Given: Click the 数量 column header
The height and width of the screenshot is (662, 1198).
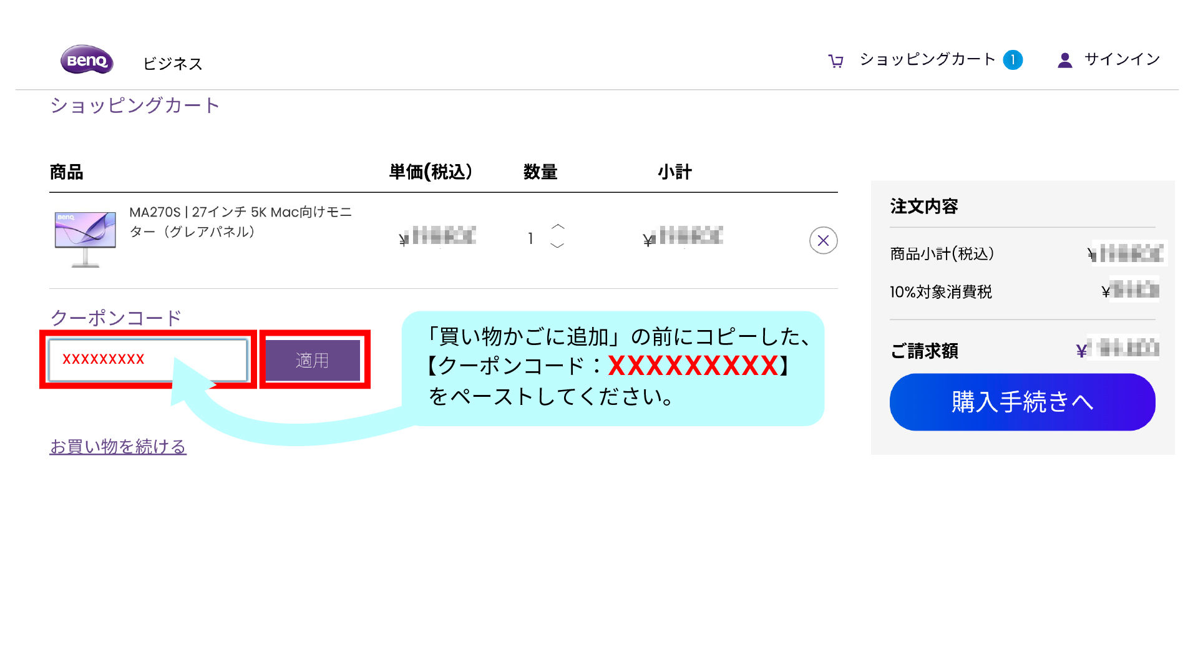Looking at the screenshot, I should (x=540, y=172).
